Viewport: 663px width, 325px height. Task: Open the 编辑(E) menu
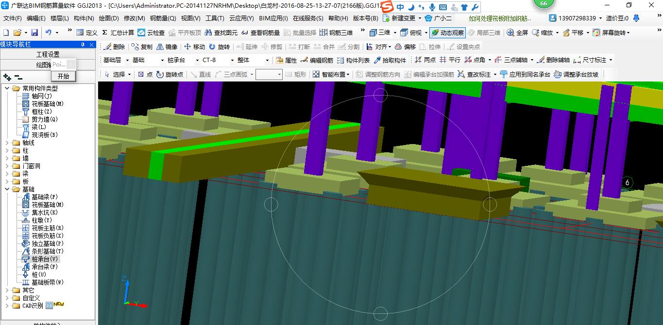click(36, 18)
